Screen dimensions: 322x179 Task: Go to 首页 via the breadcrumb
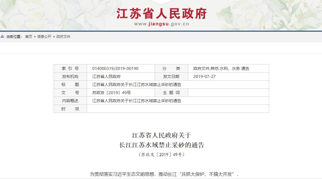pyautogui.click(x=29, y=37)
